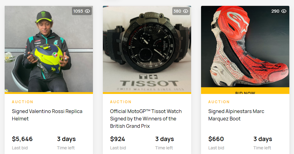Click the AUCTION label above the Rossi helmet title
The height and width of the screenshot is (154, 294).
coord(23,102)
